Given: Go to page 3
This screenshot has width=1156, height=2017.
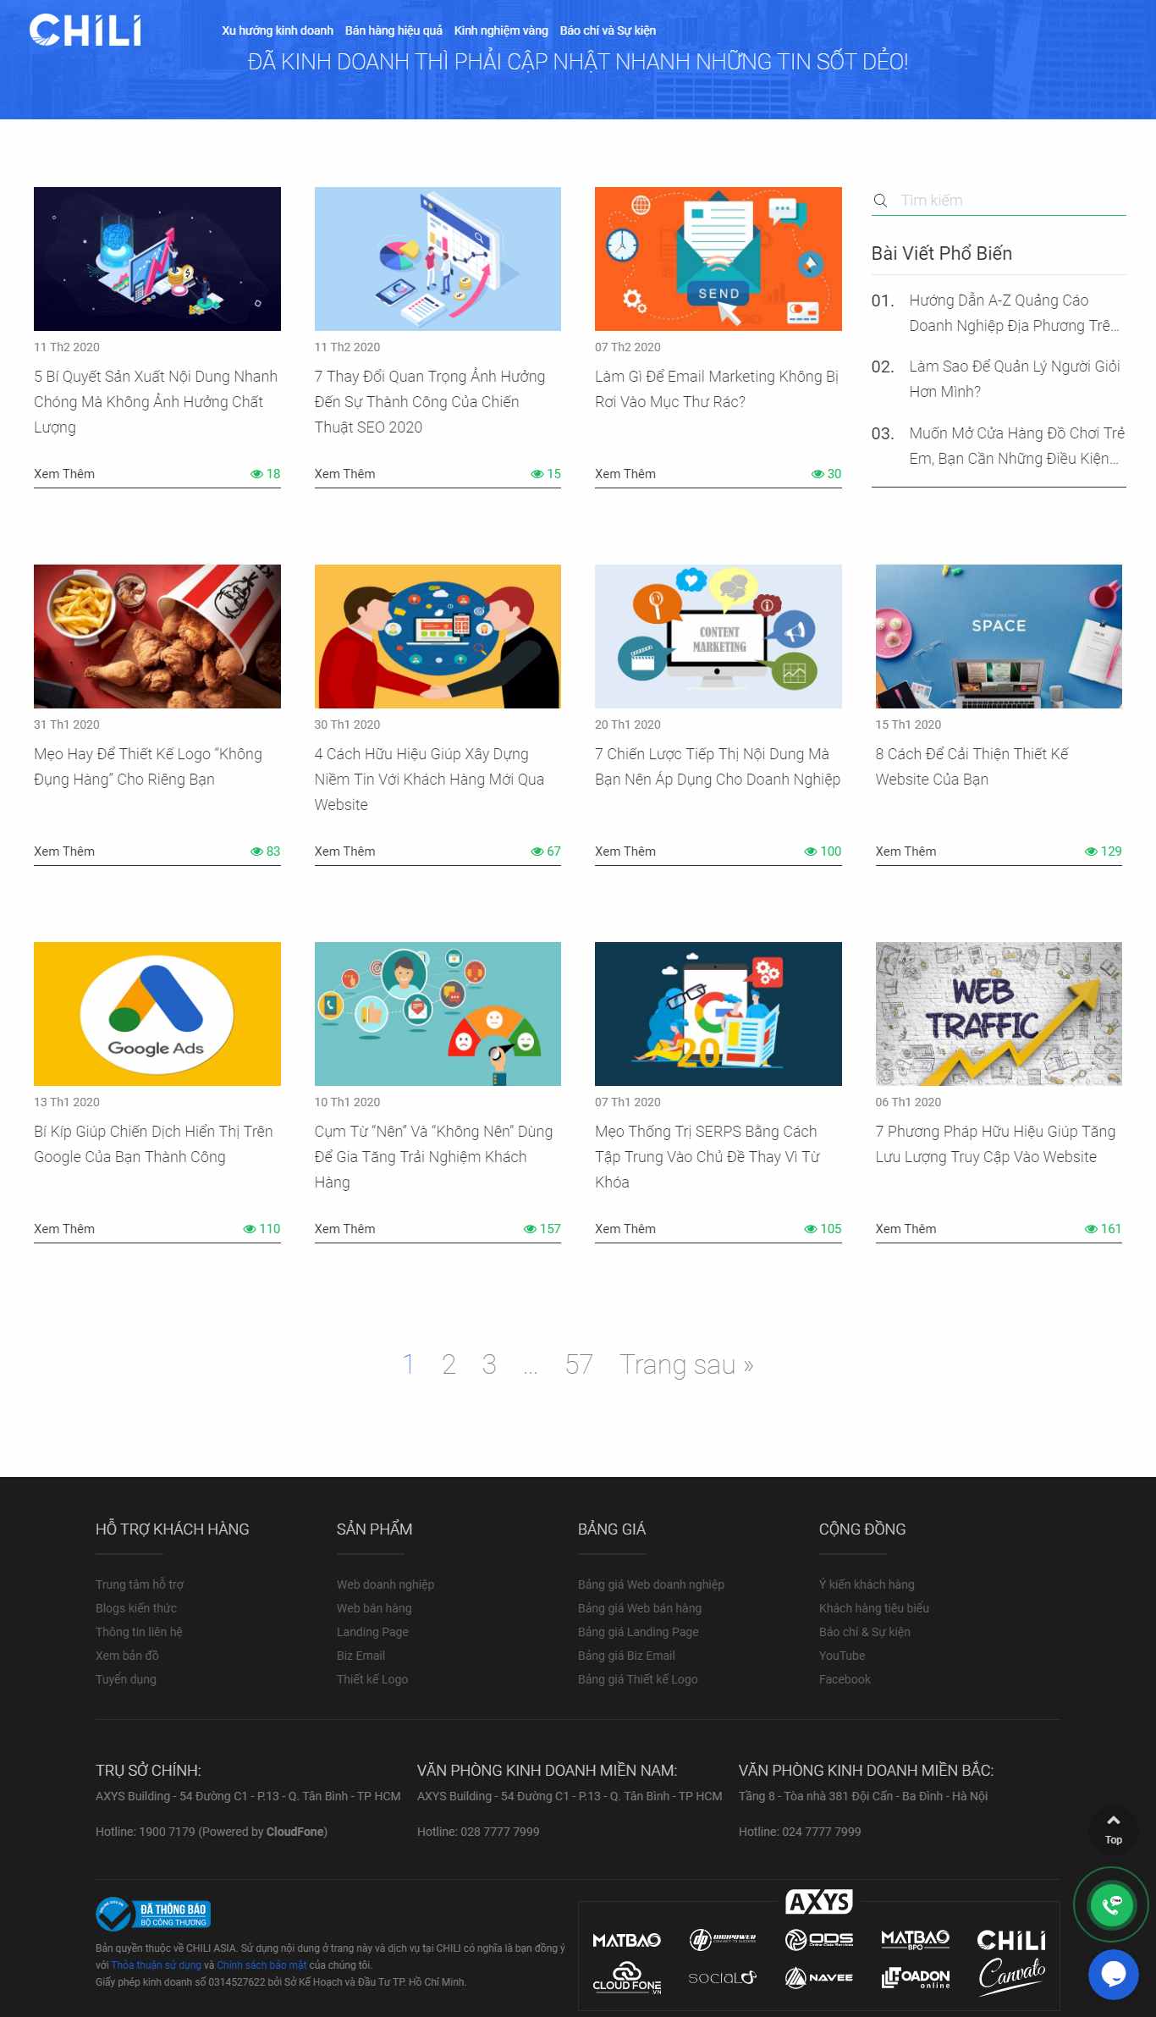Looking at the screenshot, I should (x=489, y=1364).
